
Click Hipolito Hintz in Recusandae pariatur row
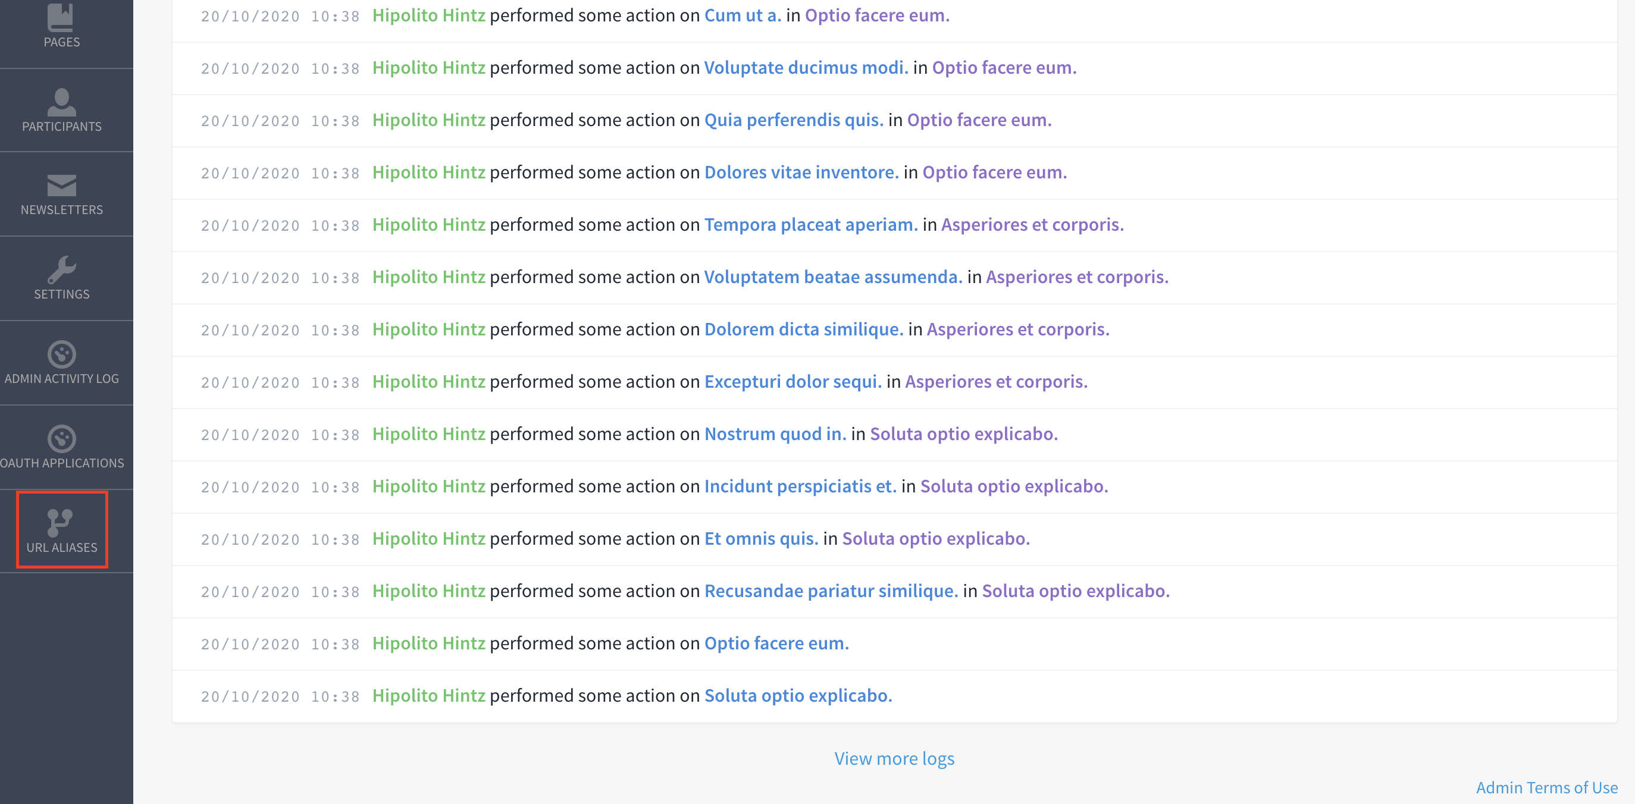(428, 591)
